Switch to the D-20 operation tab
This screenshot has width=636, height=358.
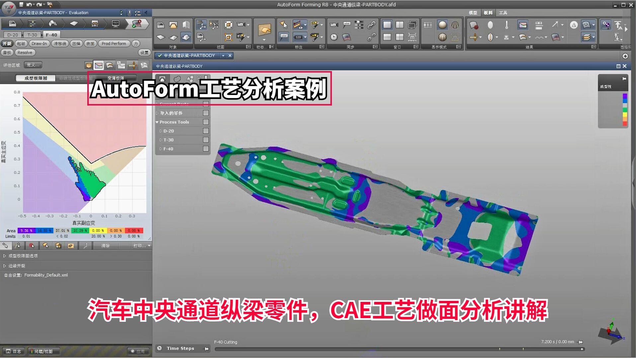click(13, 35)
